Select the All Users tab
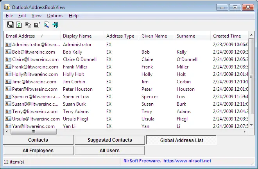 109,151
